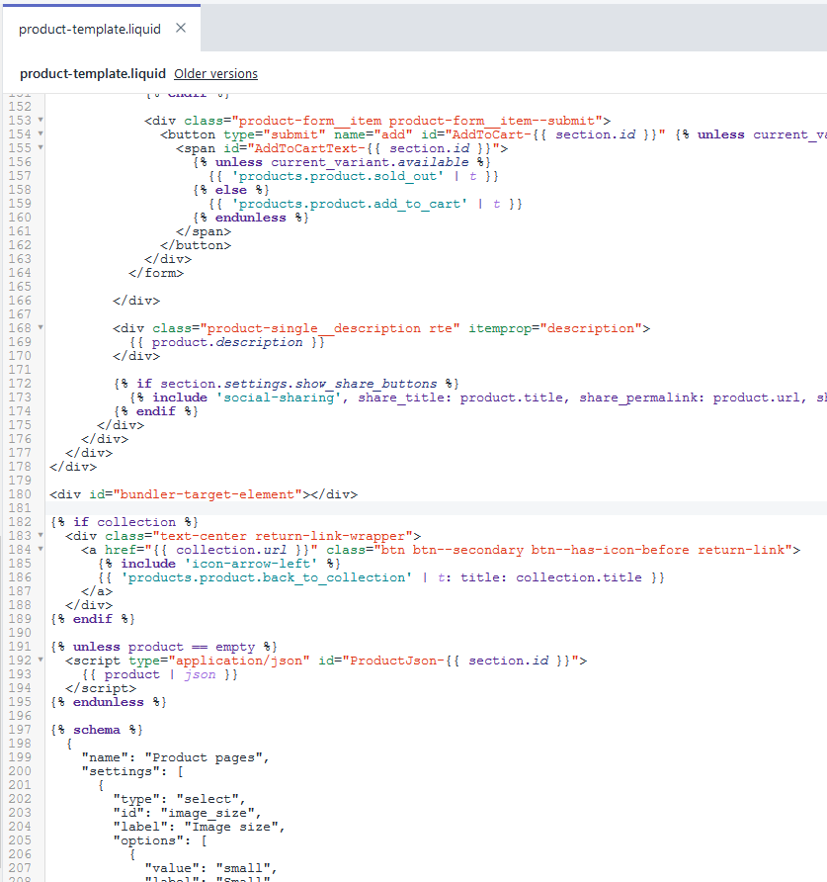Collapse code fold at line 183
Screen dimensions: 827x882
pos(41,535)
